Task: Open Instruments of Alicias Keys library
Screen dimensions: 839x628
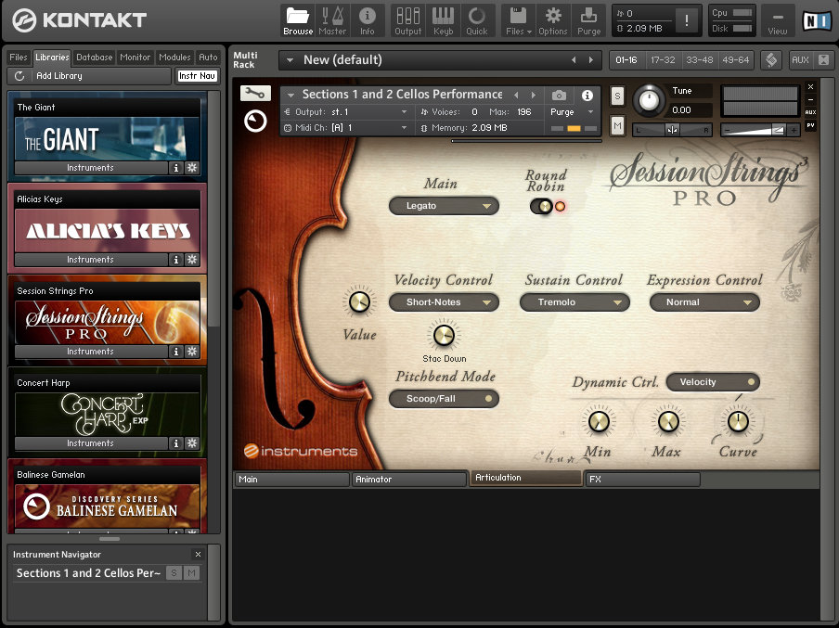Action: click(x=91, y=260)
